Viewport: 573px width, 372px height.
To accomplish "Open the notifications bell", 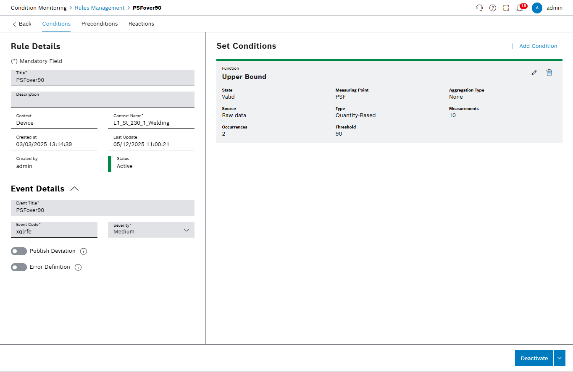I will [520, 8].
